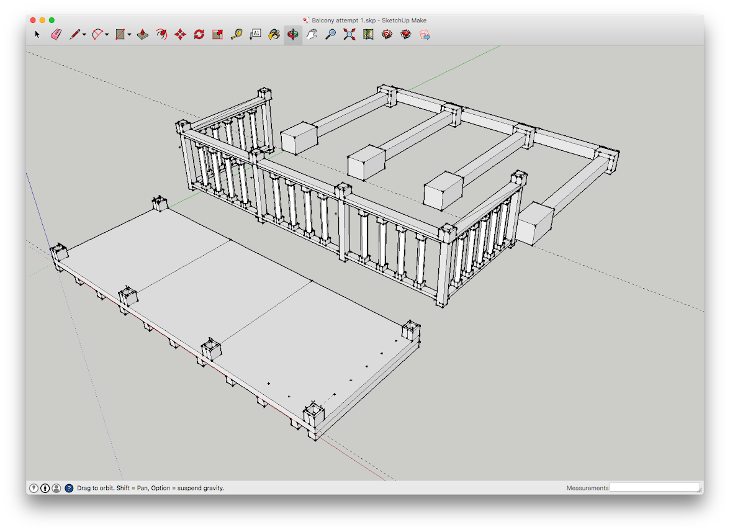Pick the Tape Measure tool
The height and width of the screenshot is (532, 730).
tap(237, 35)
